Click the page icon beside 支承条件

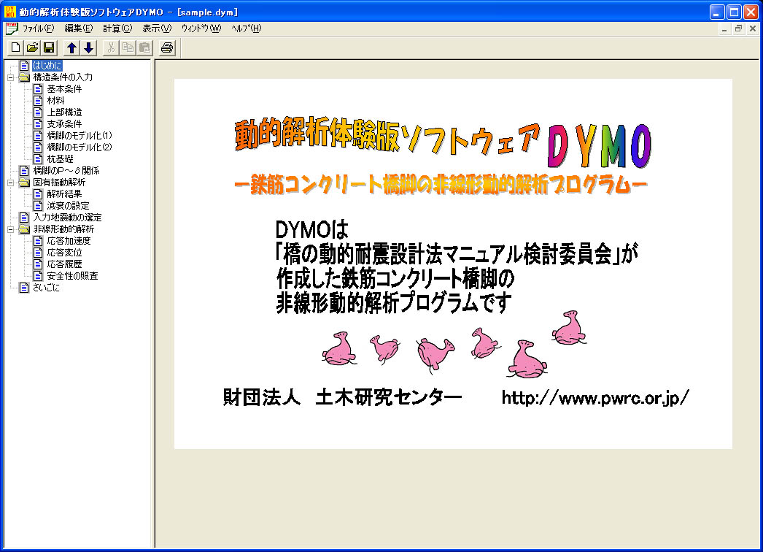coord(38,123)
